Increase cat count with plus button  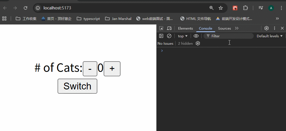coord(112,69)
